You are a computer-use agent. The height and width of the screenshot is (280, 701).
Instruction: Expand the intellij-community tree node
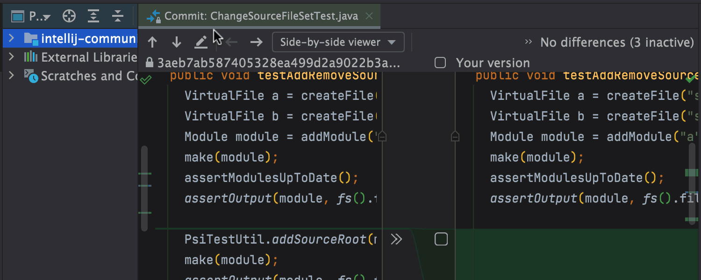coord(11,38)
